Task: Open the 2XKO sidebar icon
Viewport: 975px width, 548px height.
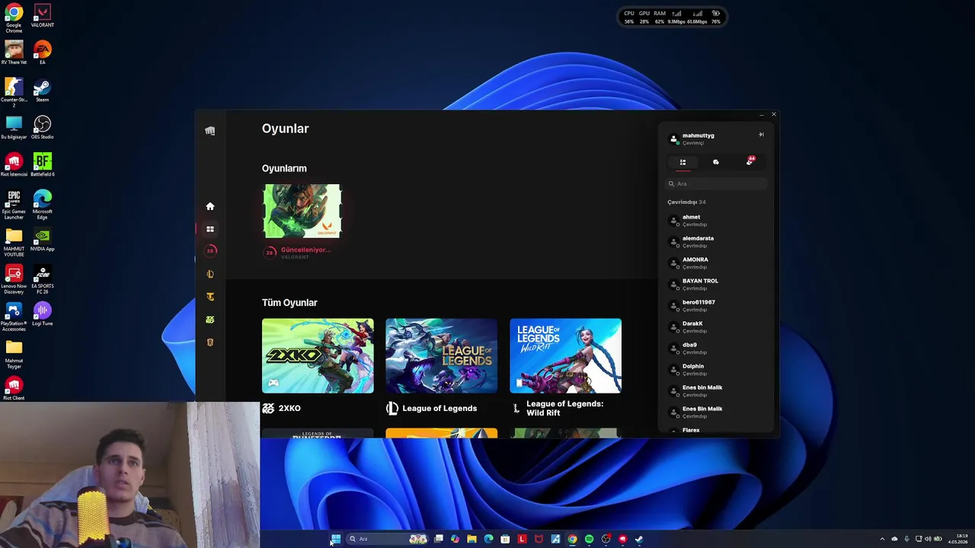Action: point(210,320)
